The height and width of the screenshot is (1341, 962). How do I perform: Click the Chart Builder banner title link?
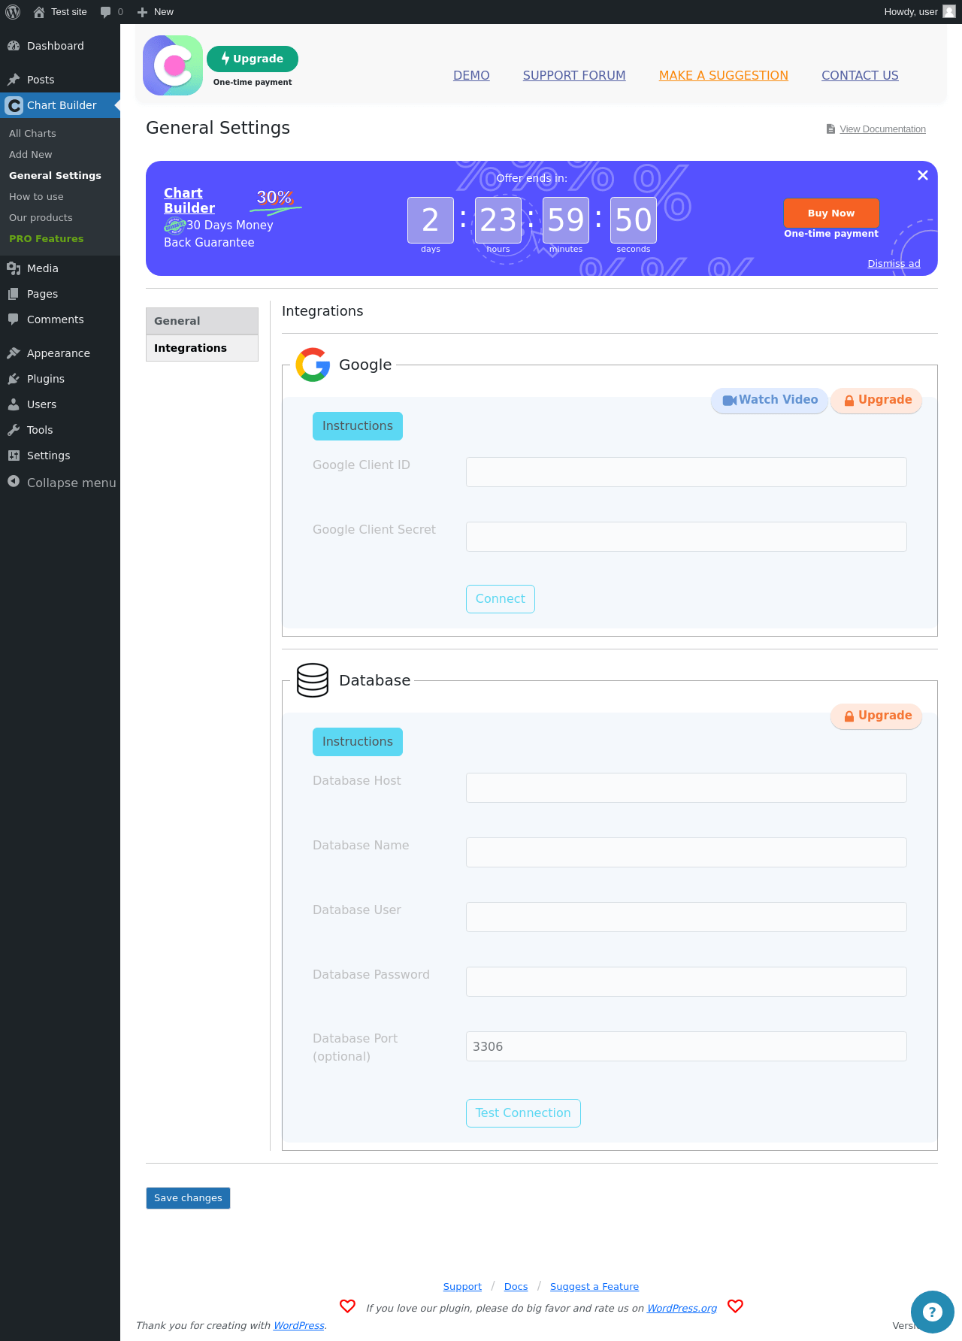coord(189,201)
